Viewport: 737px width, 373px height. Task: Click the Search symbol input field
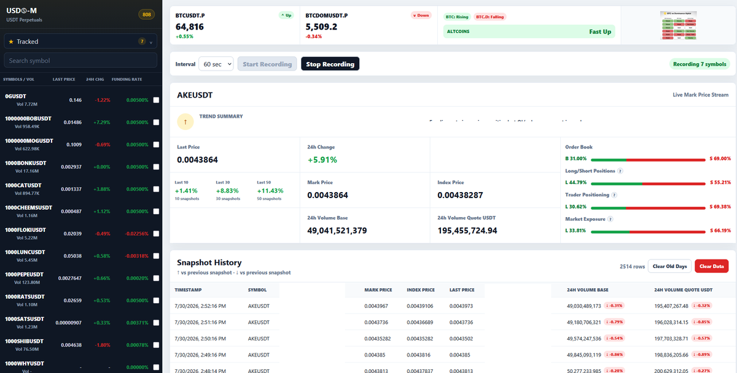point(80,60)
